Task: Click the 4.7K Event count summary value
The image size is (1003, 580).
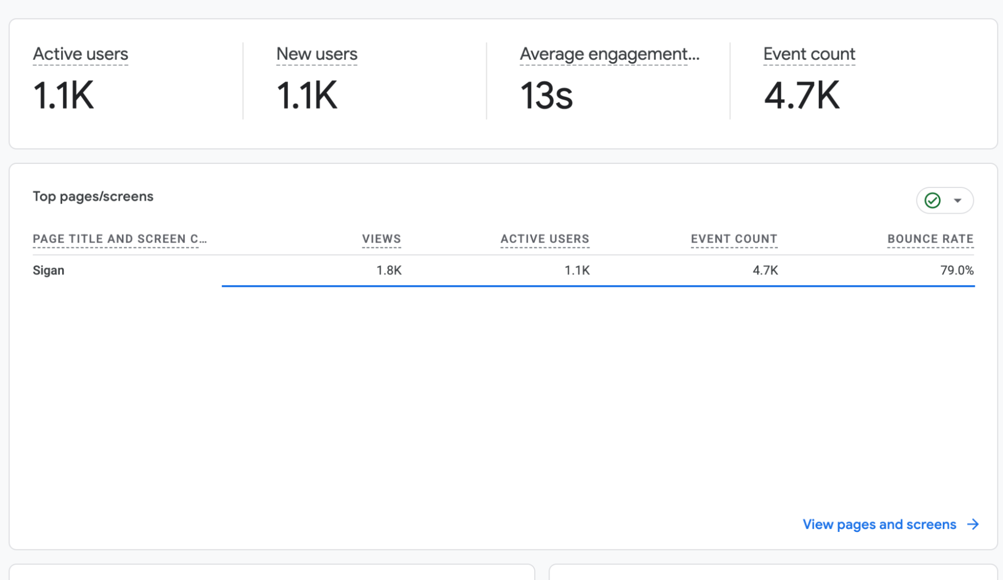Action: [801, 95]
